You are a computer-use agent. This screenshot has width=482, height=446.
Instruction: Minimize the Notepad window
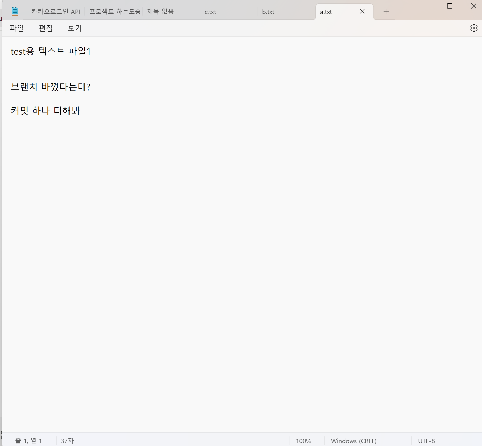tap(426, 6)
